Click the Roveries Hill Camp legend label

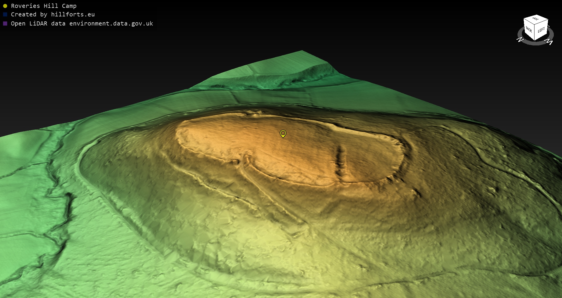point(44,6)
